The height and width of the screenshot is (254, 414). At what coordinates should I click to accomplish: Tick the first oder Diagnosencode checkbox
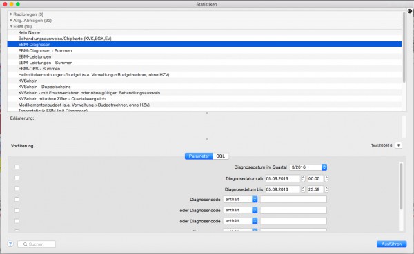pyautogui.click(x=17, y=210)
